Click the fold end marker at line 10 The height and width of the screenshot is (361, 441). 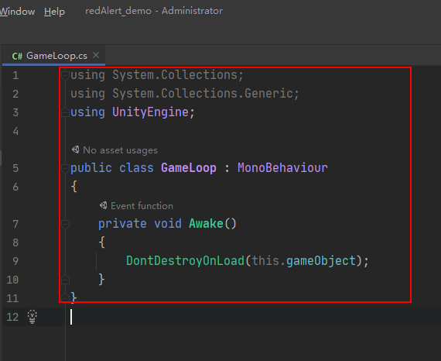click(x=65, y=280)
